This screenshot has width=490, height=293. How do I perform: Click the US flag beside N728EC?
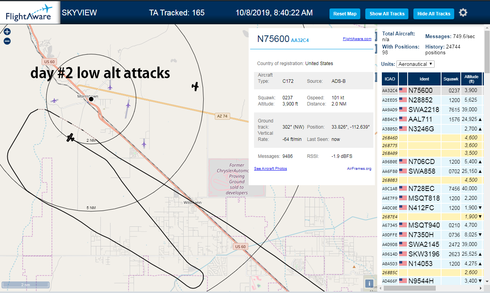click(403, 189)
